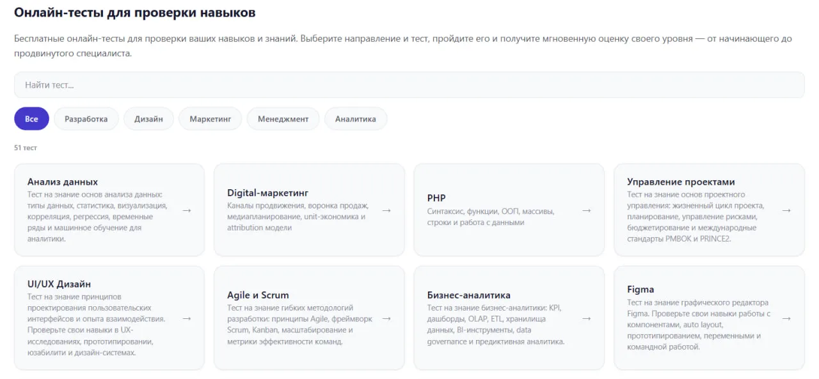
Task: Switch to the Менеджмент category
Action: (283, 118)
